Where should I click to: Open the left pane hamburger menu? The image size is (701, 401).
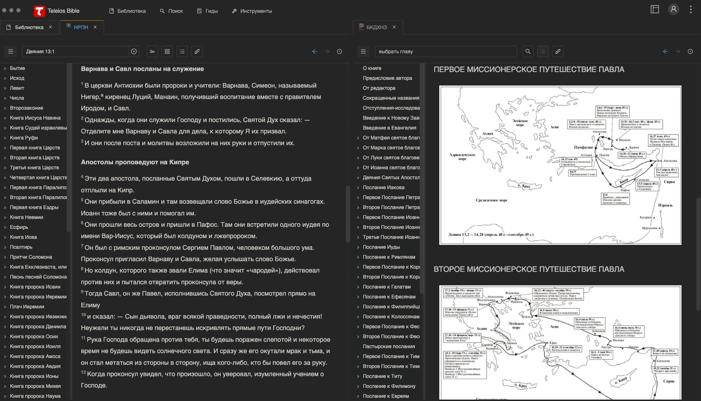[10, 51]
